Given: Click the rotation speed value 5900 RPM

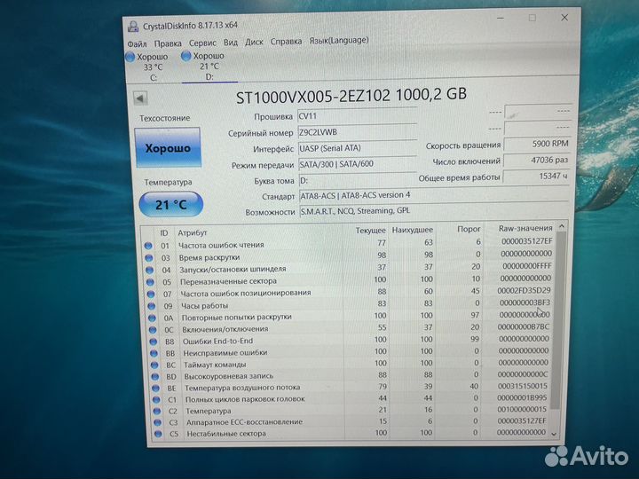Looking at the screenshot, I should pos(536,144).
